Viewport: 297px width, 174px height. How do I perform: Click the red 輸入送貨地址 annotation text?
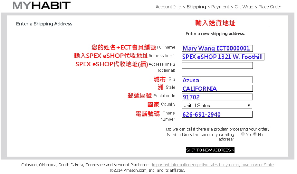216,23
